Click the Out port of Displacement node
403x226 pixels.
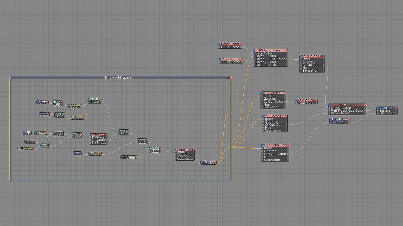349,122
